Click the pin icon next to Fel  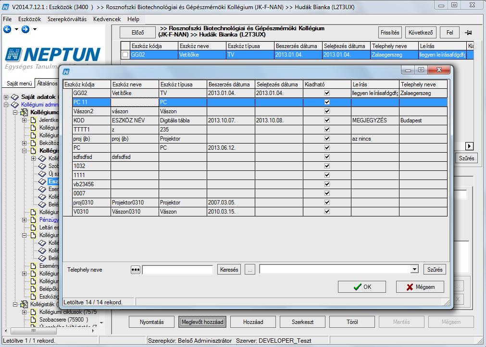pyautogui.click(x=468, y=33)
